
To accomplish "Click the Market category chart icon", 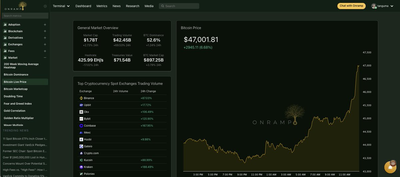I will pos(5,58).
